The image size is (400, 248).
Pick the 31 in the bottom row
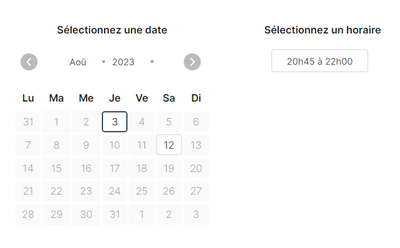pos(114,215)
